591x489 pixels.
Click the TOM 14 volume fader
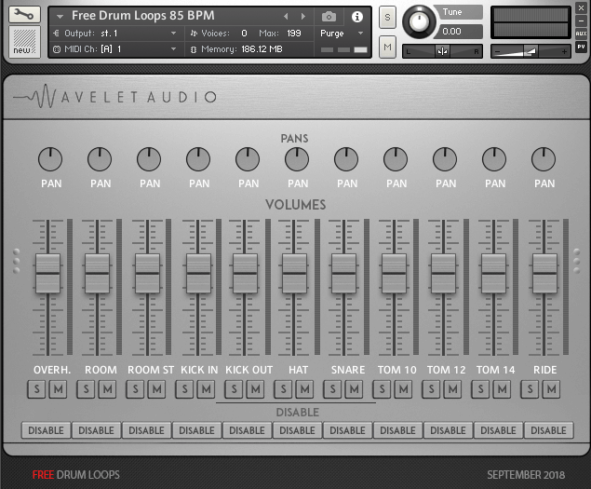(494, 273)
